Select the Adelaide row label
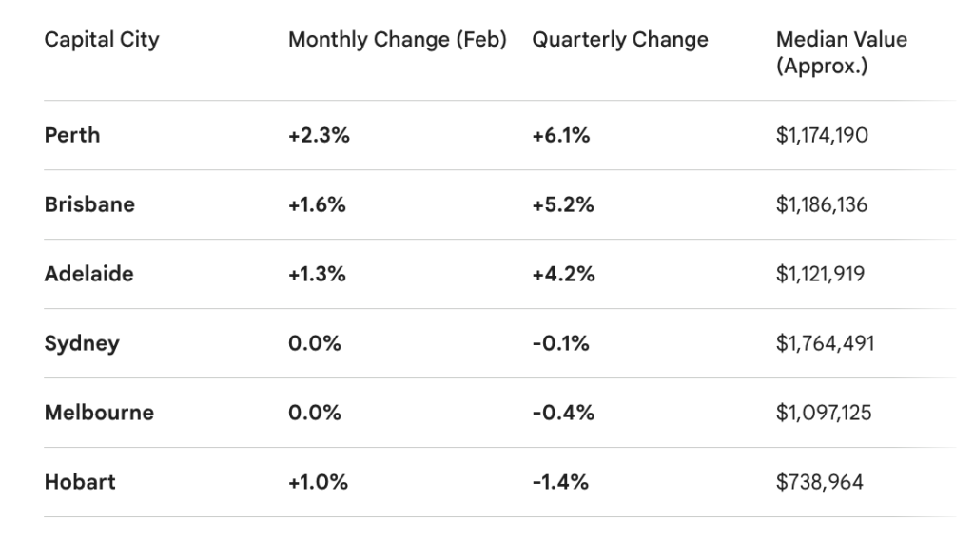Viewport: 974px width, 541px height. [88, 274]
